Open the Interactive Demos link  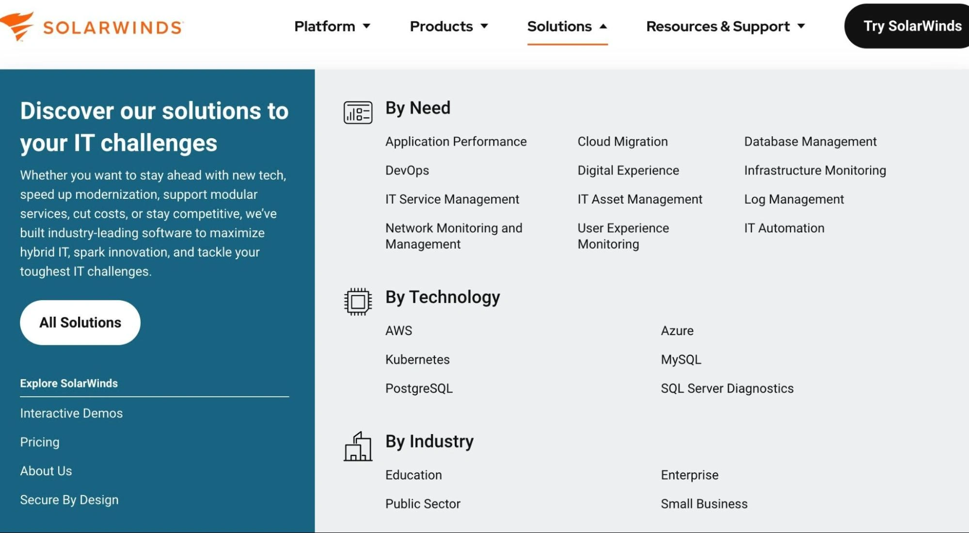pos(71,413)
